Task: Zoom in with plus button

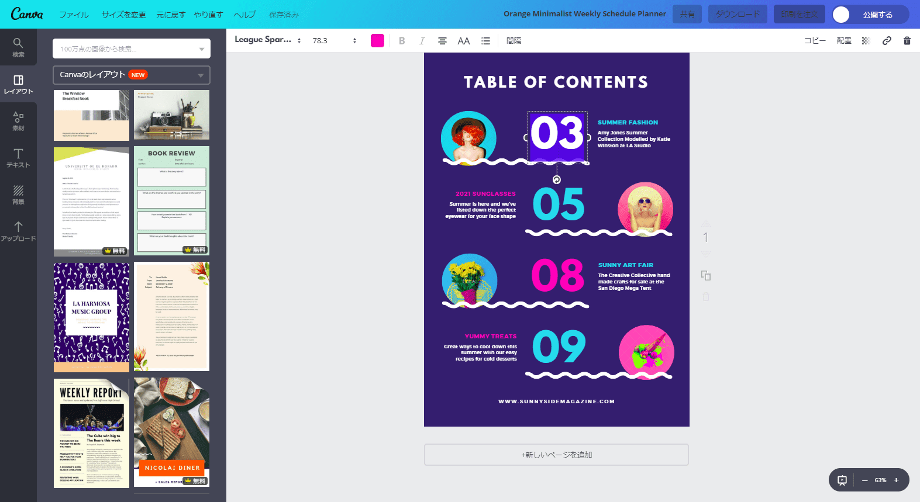Action: coord(896,480)
